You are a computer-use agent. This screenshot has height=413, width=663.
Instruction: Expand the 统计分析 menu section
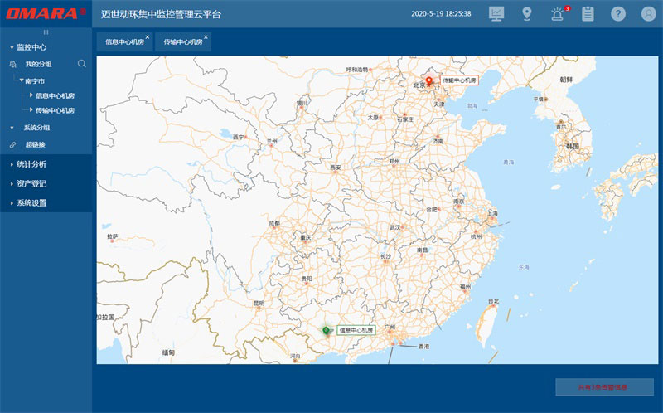[x=31, y=164]
